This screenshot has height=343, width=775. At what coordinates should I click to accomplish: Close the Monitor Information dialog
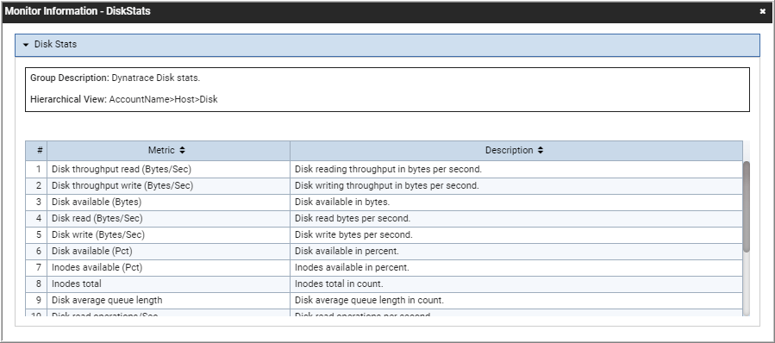coord(762,11)
